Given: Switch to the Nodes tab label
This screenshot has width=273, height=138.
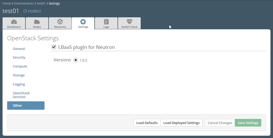Looking at the screenshot, I should coord(37,27).
